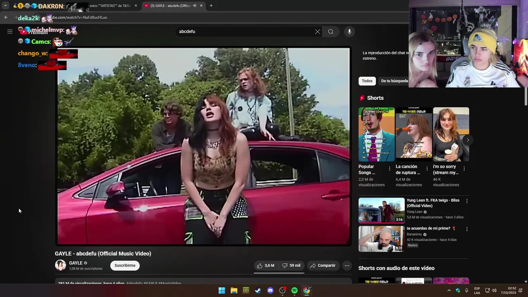Pause the abcdefu music video player

(204, 146)
